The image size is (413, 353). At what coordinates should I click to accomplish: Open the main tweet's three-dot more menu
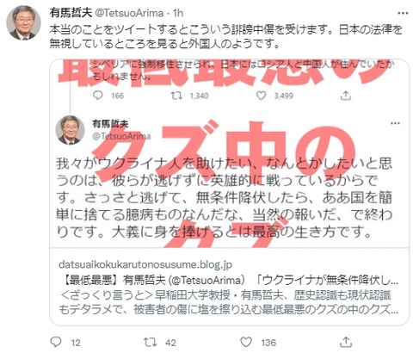tap(403, 13)
